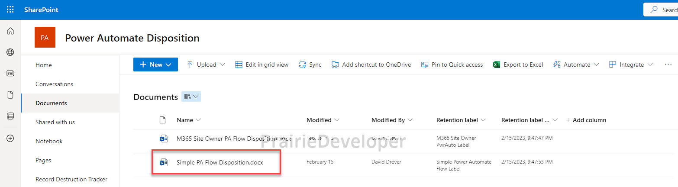The width and height of the screenshot is (678, 187).
Task: Sort by the Name column header
Action: (x=189, y=120)
